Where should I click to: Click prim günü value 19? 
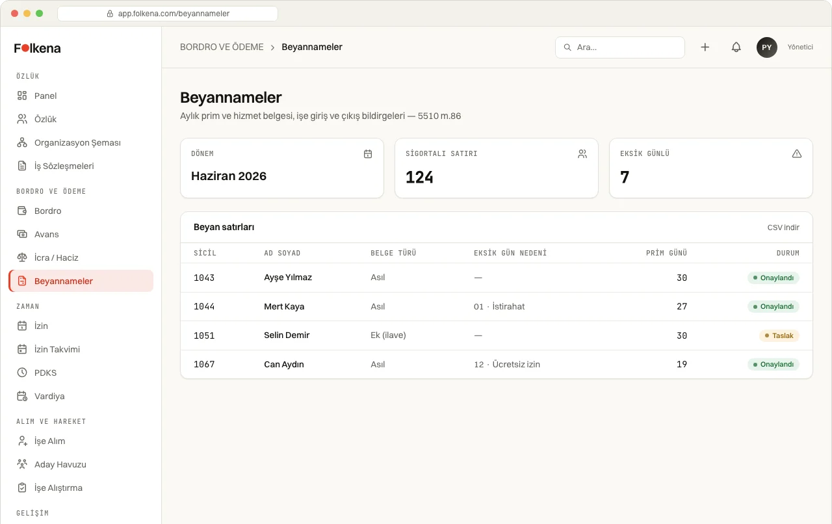[x=682, y=364]
